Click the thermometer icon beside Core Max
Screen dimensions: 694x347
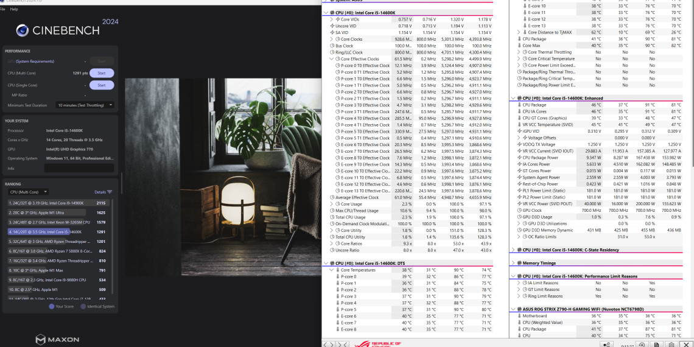point(520,46)
